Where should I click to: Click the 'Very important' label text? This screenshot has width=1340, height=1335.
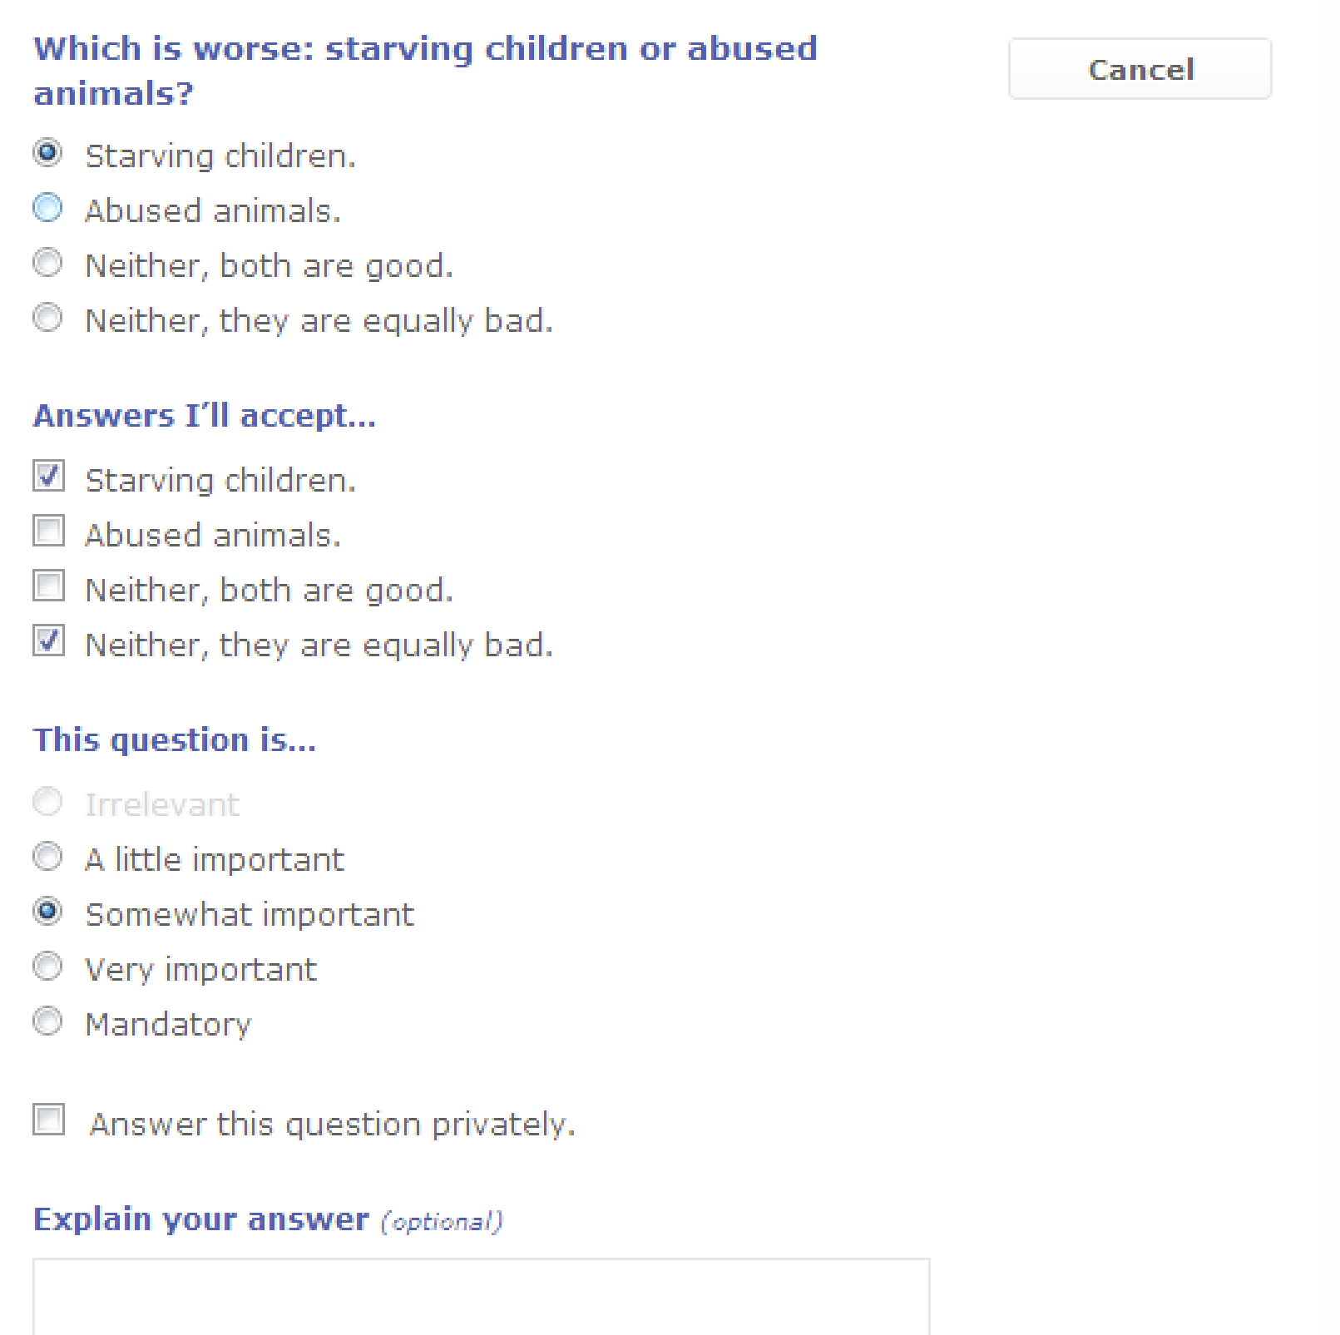click(x=200, y=970)
